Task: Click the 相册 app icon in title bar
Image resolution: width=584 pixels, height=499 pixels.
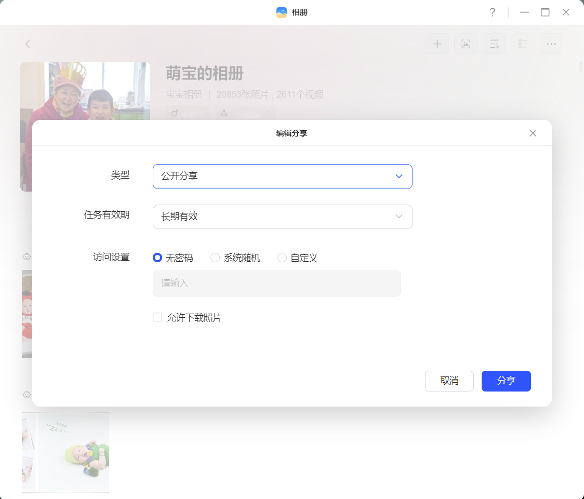Action: tap(282, 12)
